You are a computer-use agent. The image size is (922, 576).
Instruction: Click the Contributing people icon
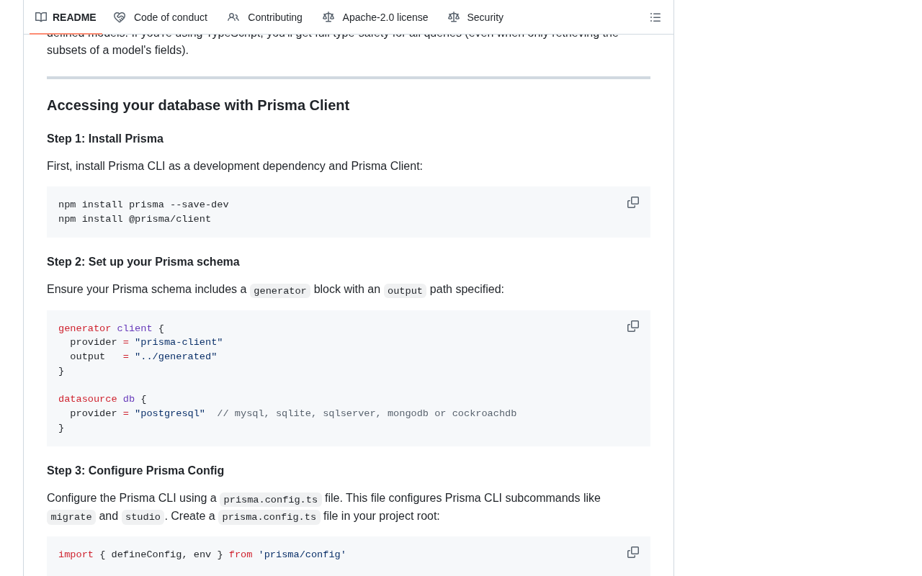[233, 17]
